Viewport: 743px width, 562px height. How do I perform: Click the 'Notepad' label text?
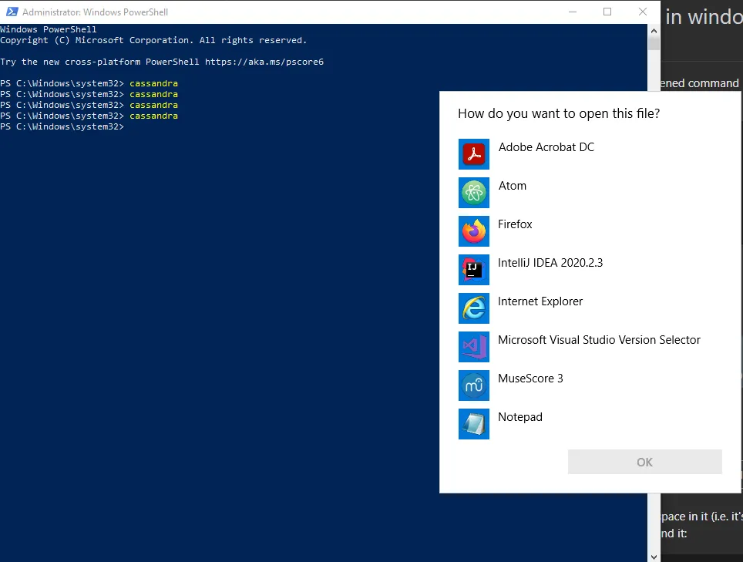click(519, 417)
